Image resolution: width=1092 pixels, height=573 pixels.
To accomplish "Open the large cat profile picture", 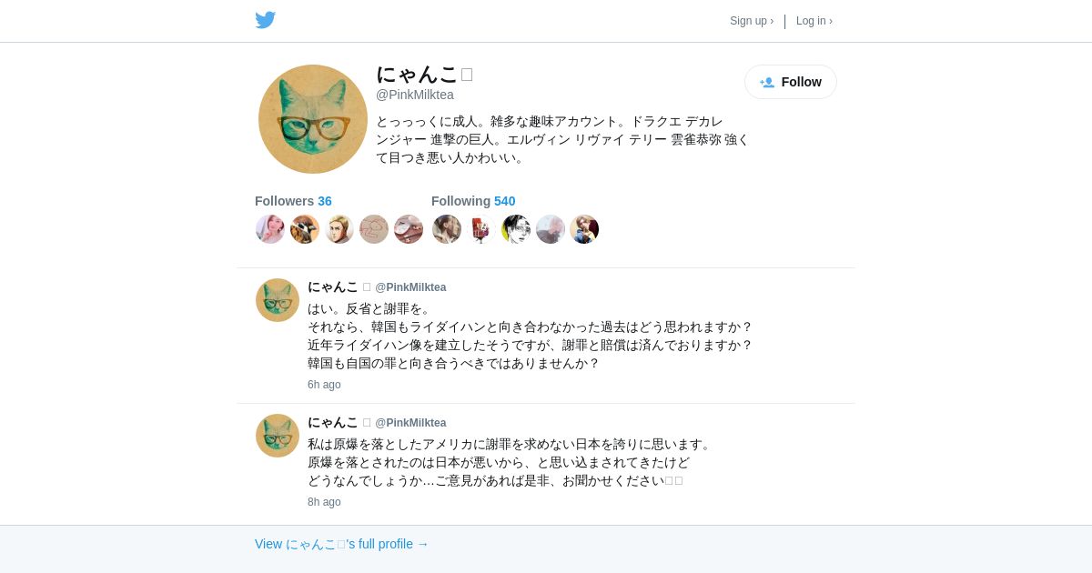I will [313, 119].
